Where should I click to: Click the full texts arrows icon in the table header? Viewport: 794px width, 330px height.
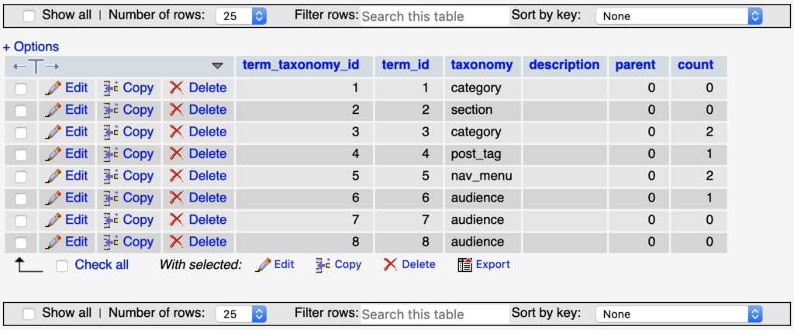pyautogui.click(x=36, y=66)
